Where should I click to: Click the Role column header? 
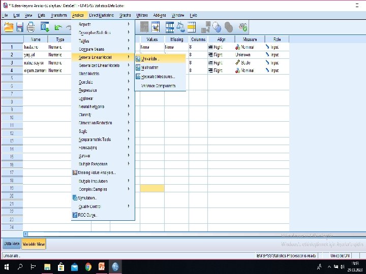pos(277,40)
